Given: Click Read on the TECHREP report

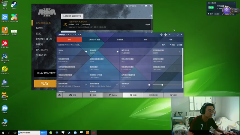Looking at the screenshot, I should tap(147, 24).
